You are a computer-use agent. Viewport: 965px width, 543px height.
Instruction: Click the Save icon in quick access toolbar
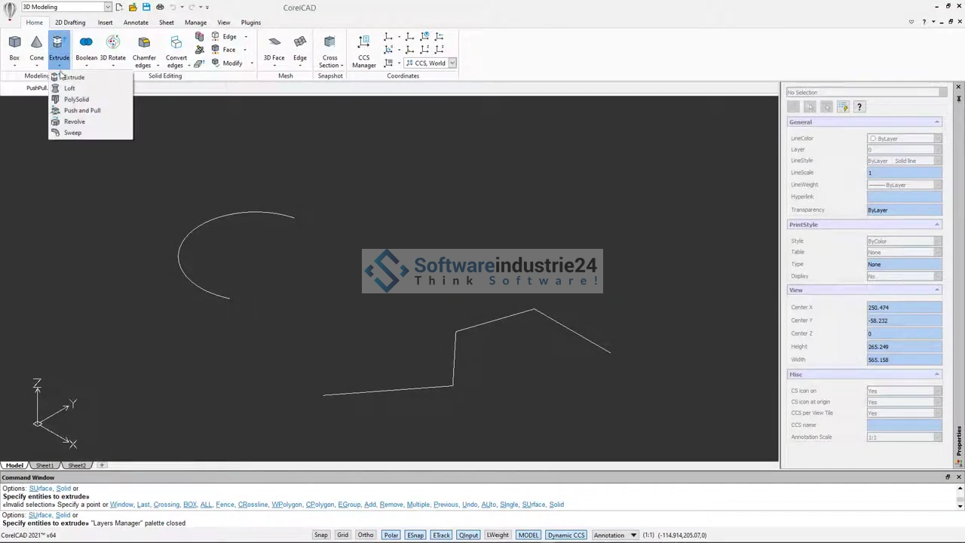pos(146,7)
